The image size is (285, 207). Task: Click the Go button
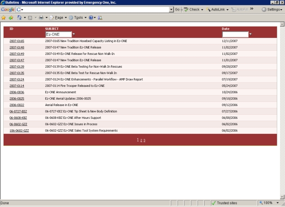(177, 10)
